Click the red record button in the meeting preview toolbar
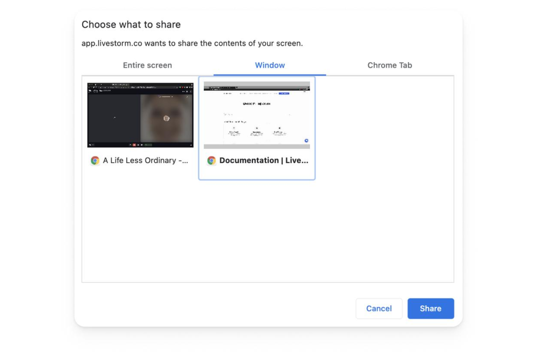 (x=134, y=145)
